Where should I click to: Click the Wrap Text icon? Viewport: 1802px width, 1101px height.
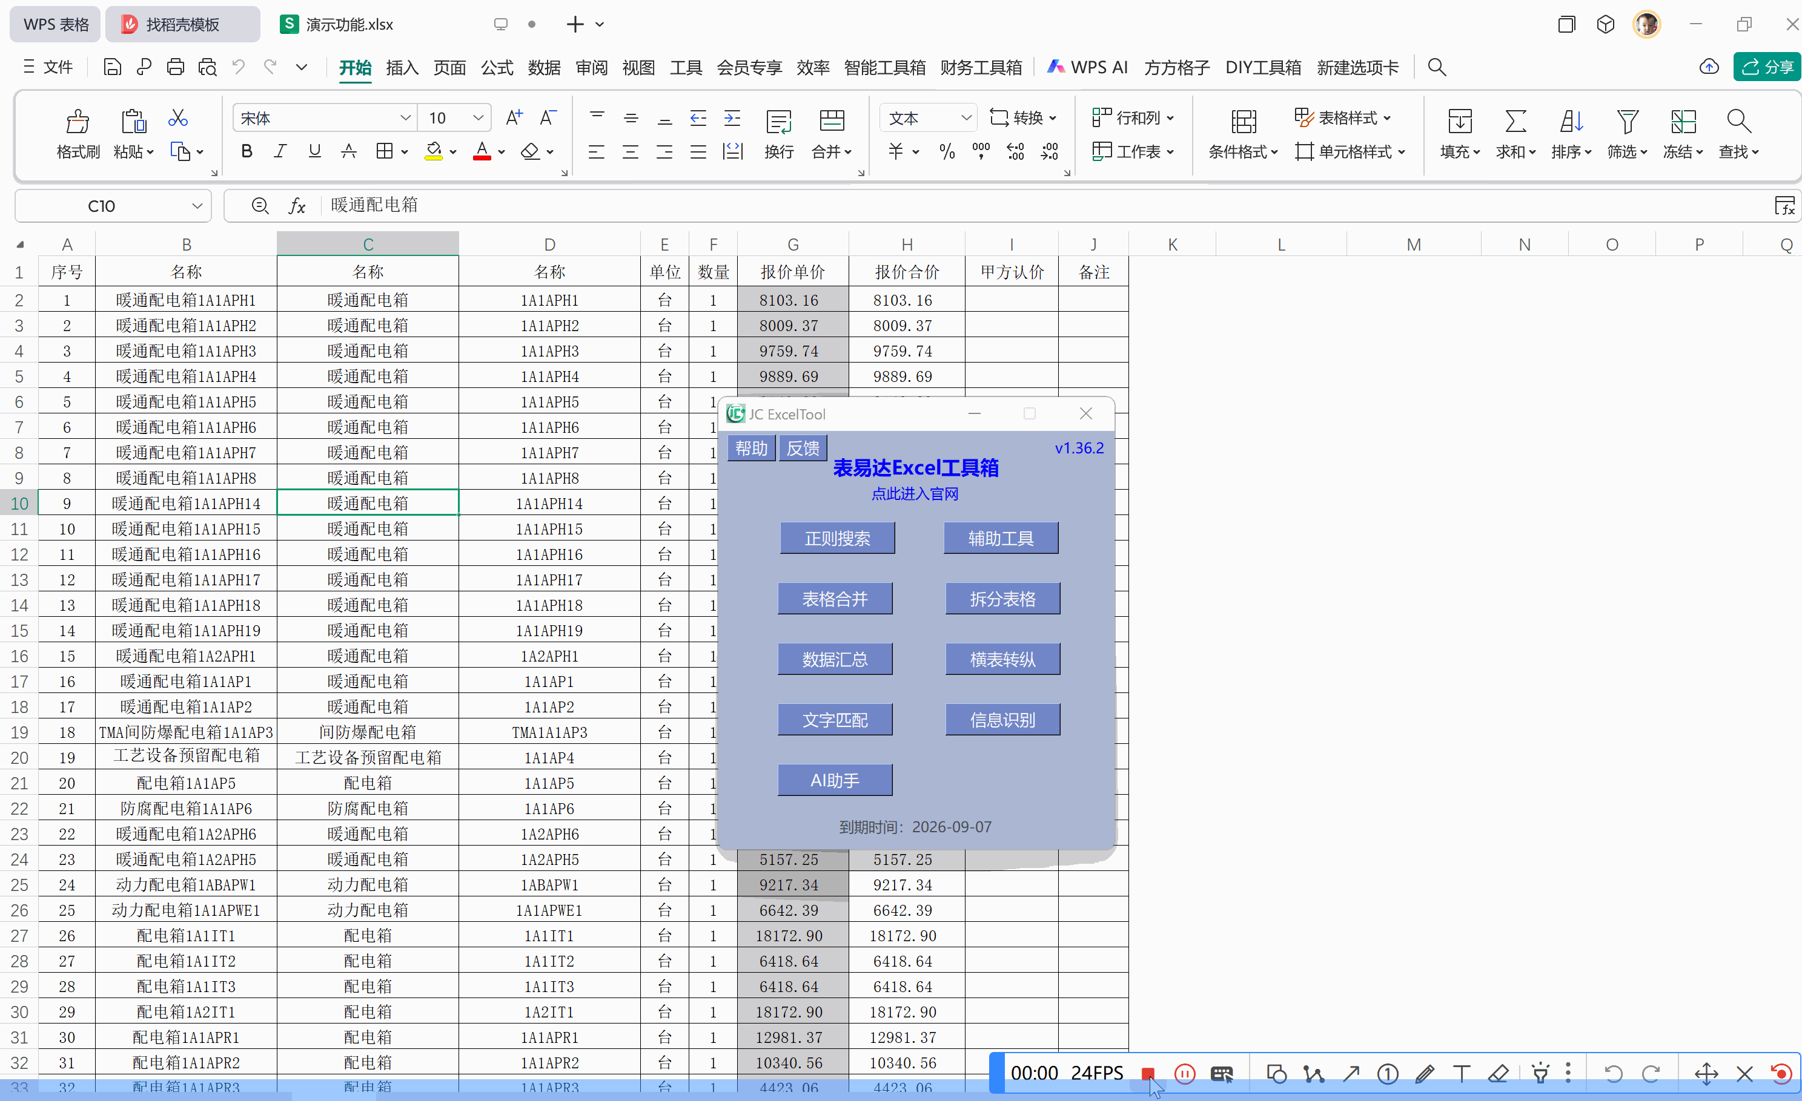pos(778,121)
